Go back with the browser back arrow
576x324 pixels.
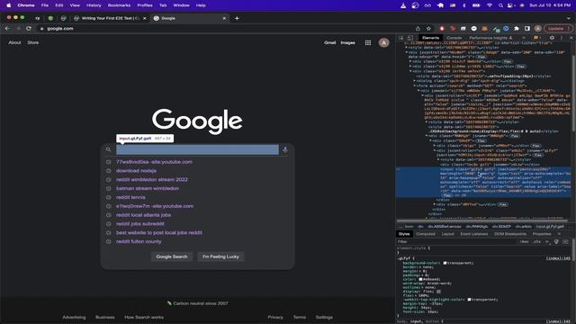7,28
